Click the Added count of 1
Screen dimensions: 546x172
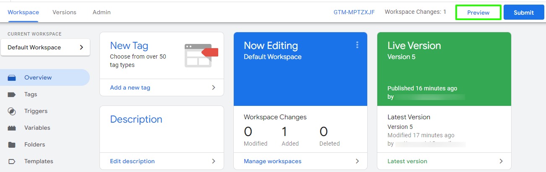(x=285, y=132)
